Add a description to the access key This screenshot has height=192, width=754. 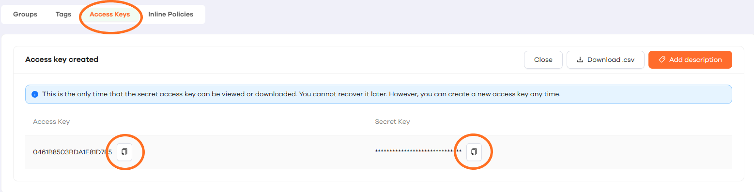(690, 60)
